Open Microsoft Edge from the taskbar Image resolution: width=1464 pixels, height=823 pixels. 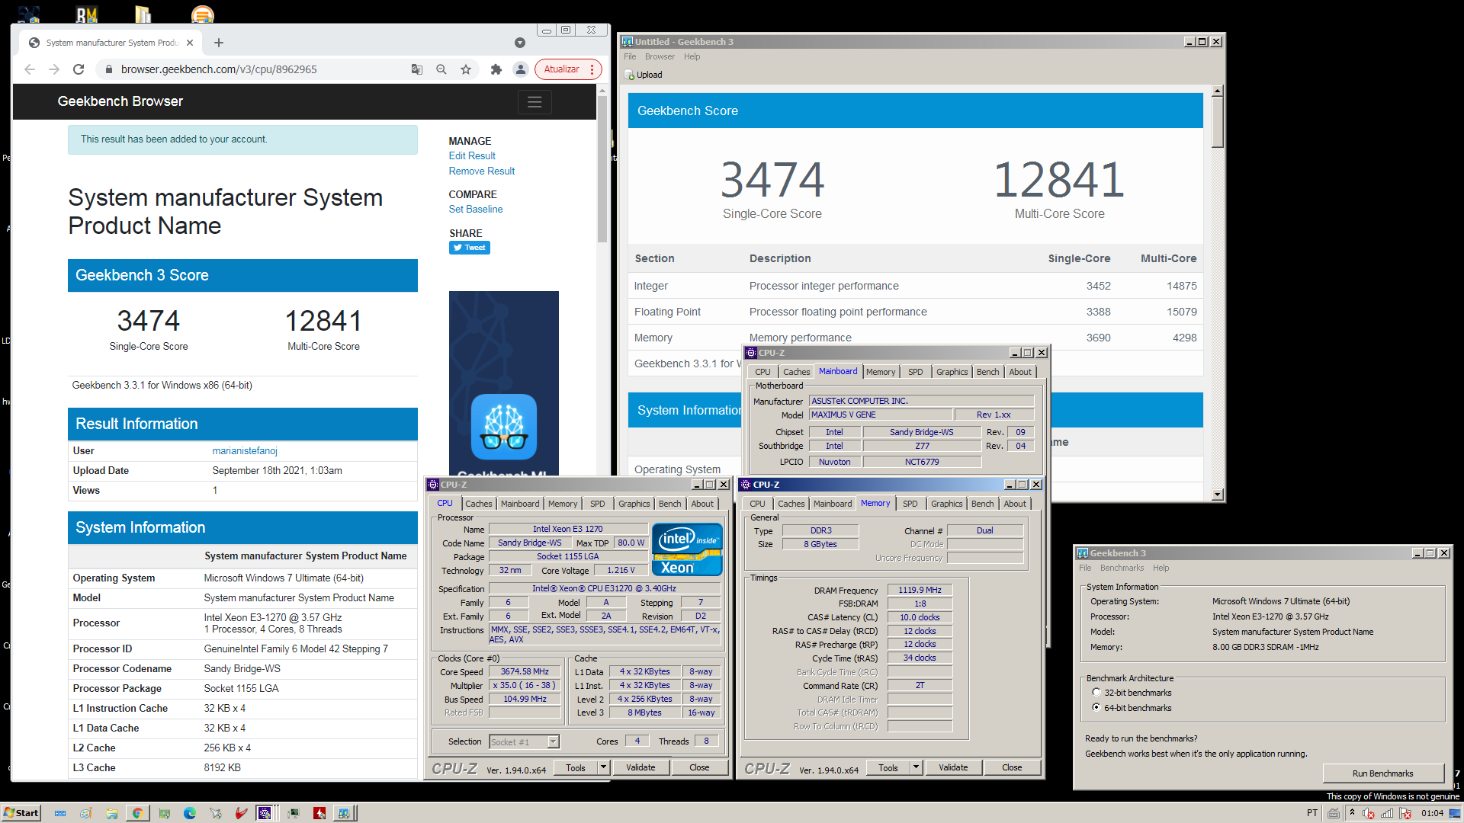click(x=190, y=813)
